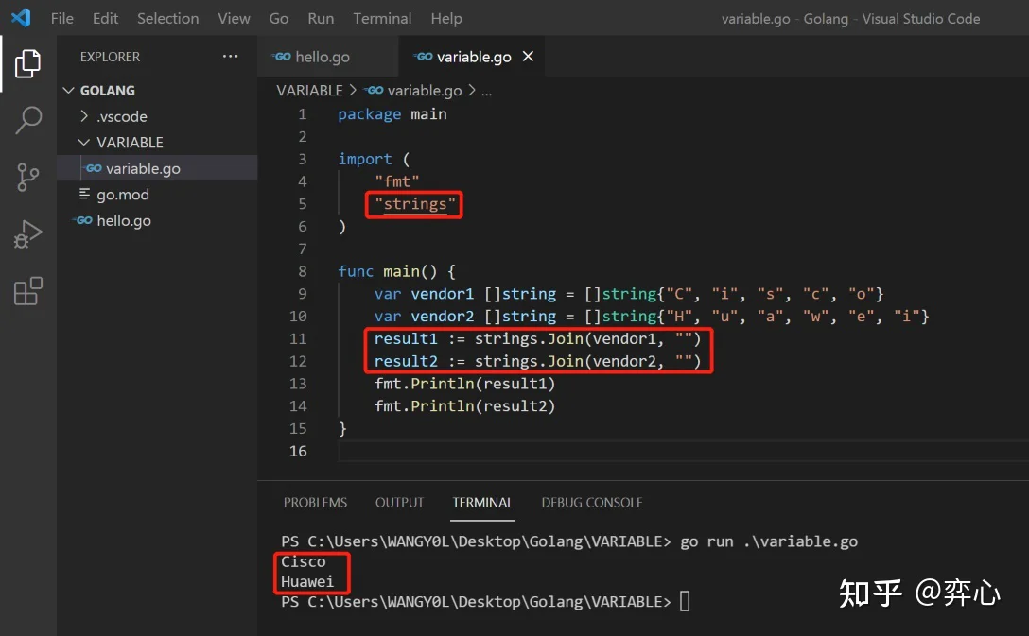Collapse the GOLANG workspace folder
The image size is (1029, 636).
tap(68, 90)
